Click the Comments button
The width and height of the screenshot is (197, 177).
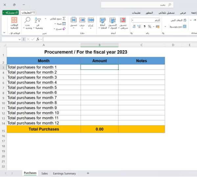click(x=28, y=12)
